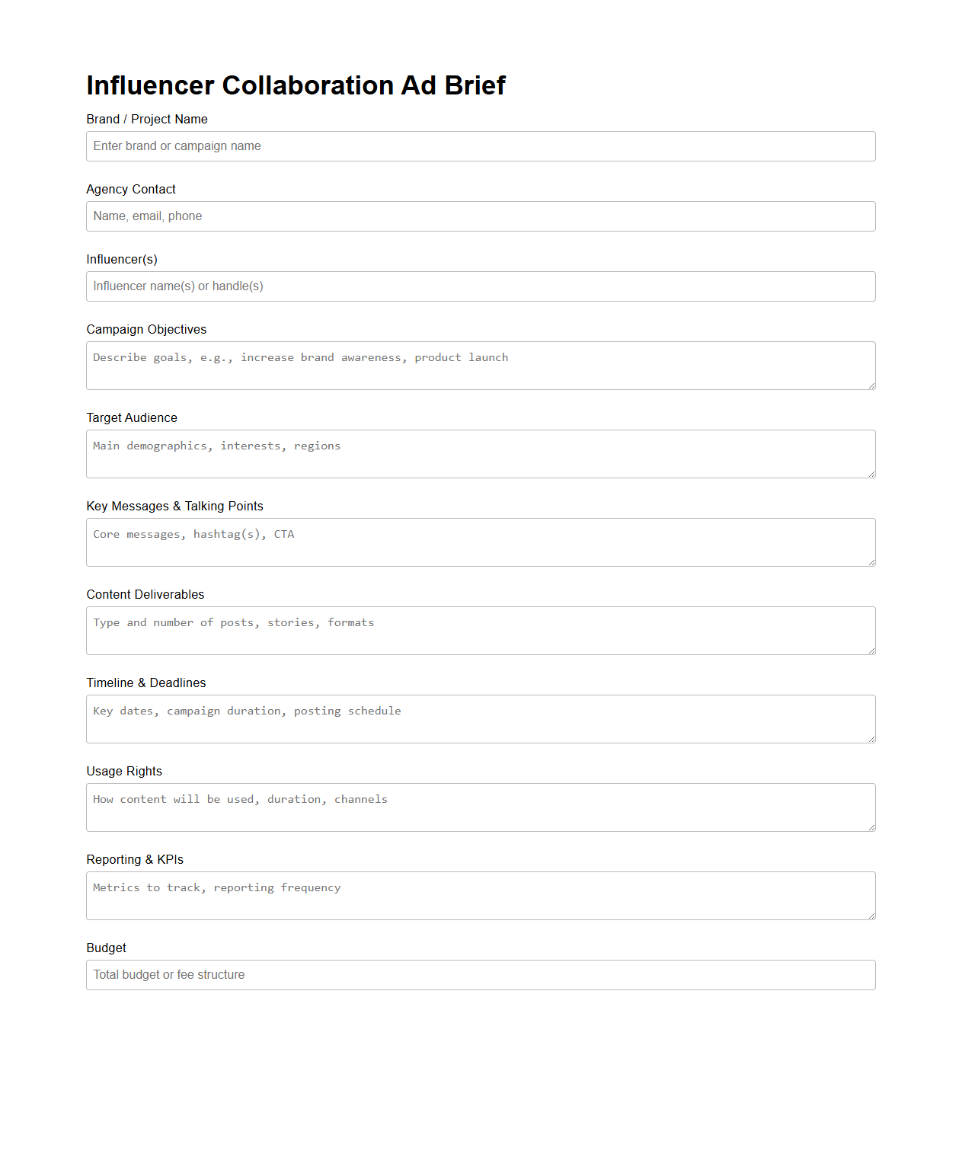This screenshot has width=962, height=1170.
Task: Click the Target Audience description box
Action: click(x=480, y=453)
